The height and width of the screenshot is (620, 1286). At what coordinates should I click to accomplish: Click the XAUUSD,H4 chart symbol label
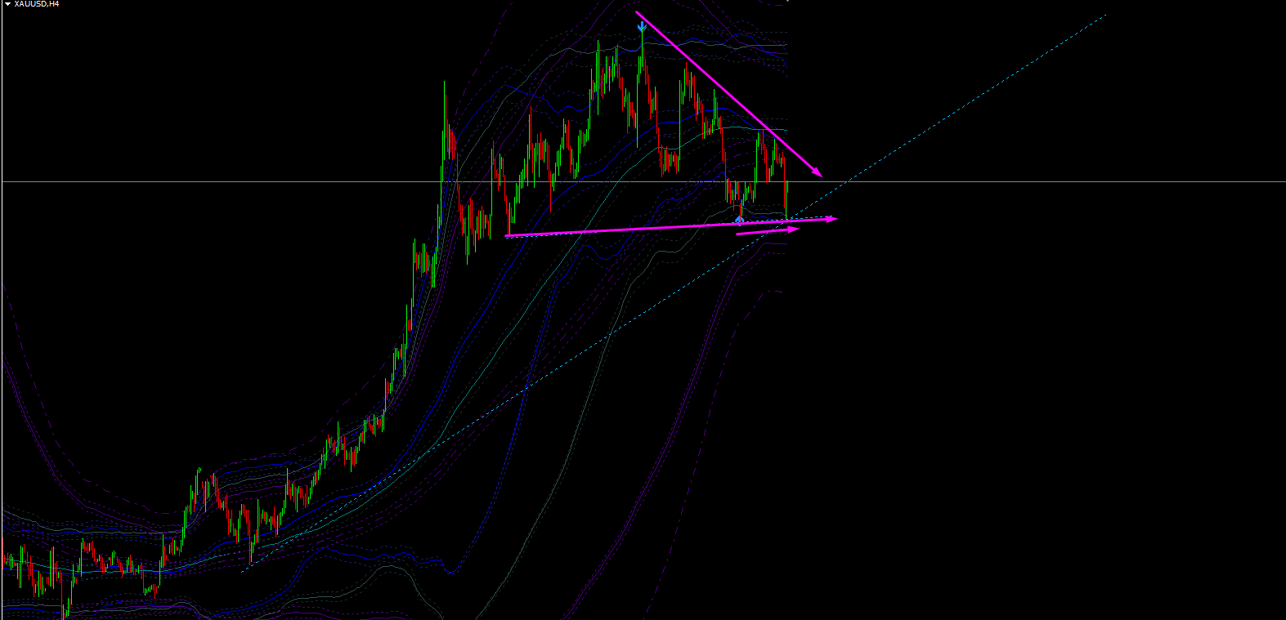coord(36,4)
